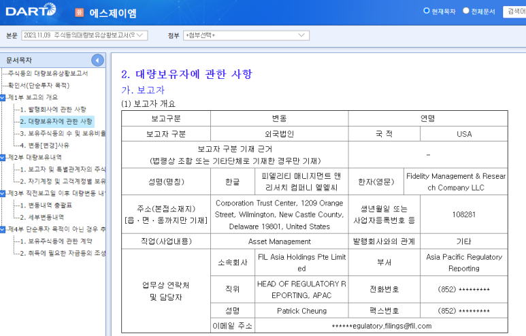
Task: Click the 문서목차 panel header
Action: coord(52,61)
